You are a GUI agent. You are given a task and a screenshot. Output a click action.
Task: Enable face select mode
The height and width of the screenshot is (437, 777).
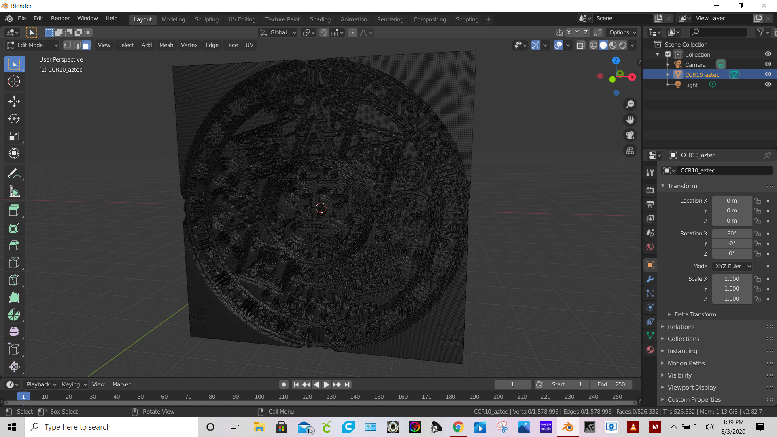coord(87,45)
